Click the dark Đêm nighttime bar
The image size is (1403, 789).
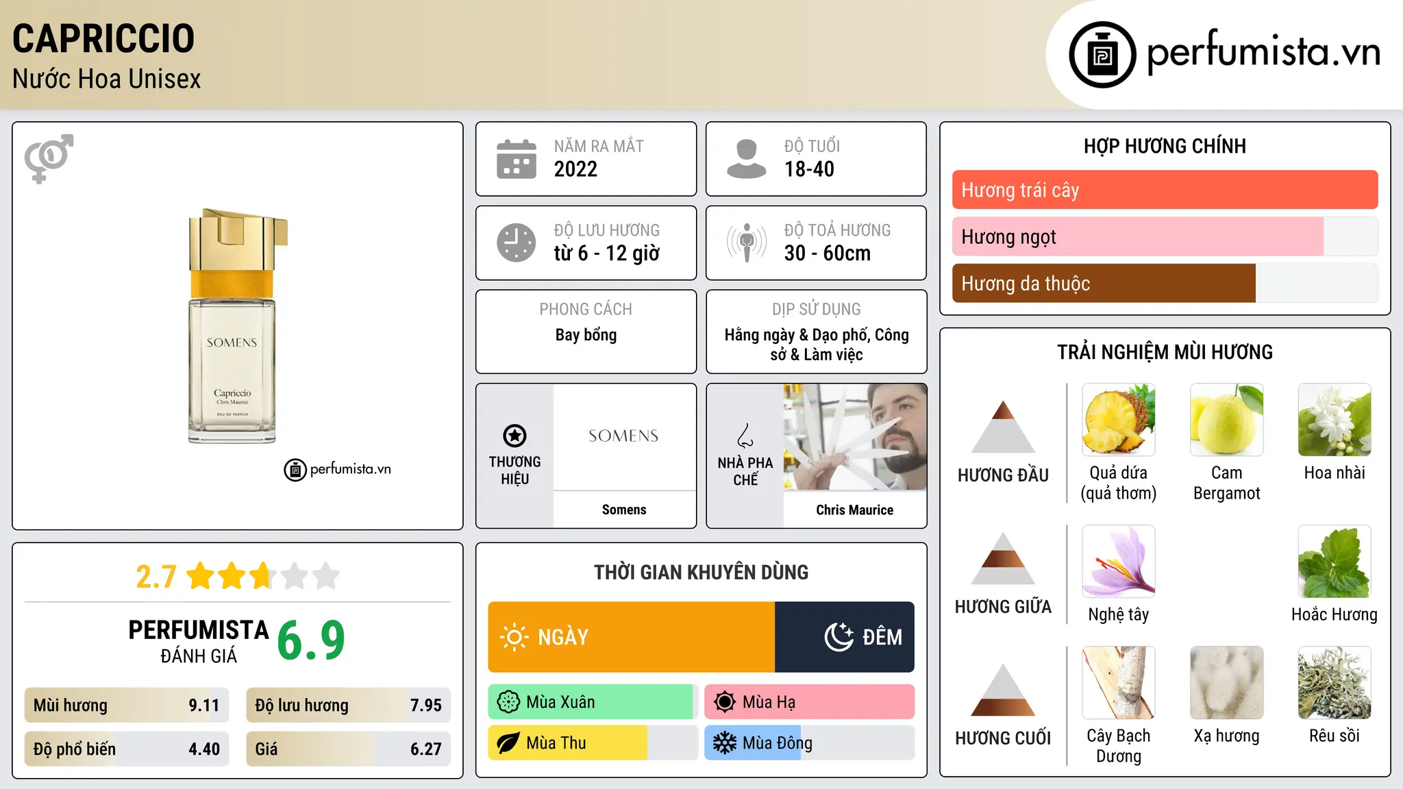pyautogui.click(x=845, y=637)
